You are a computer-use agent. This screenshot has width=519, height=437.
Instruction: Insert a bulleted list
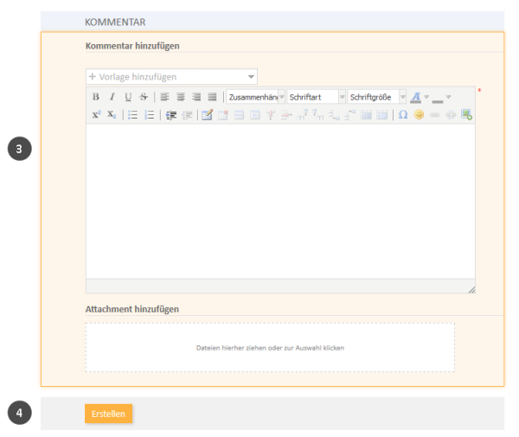coord(132,114)
